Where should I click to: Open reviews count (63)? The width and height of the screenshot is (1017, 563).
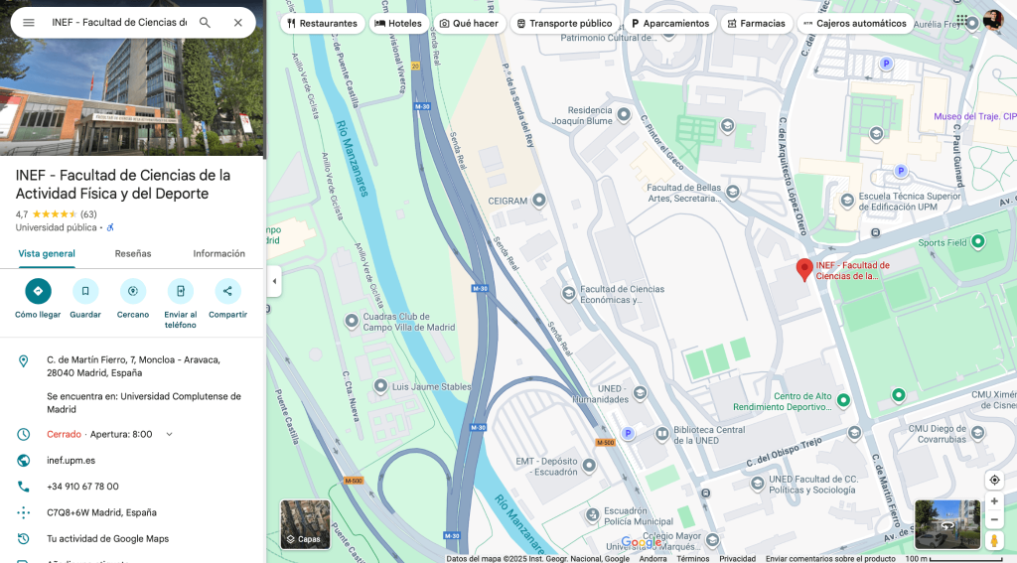[x=88, y=214]
